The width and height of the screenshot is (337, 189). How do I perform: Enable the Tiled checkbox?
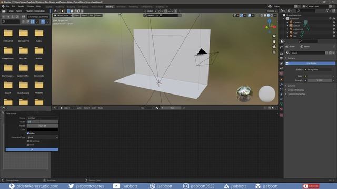(x=28, y=145)
